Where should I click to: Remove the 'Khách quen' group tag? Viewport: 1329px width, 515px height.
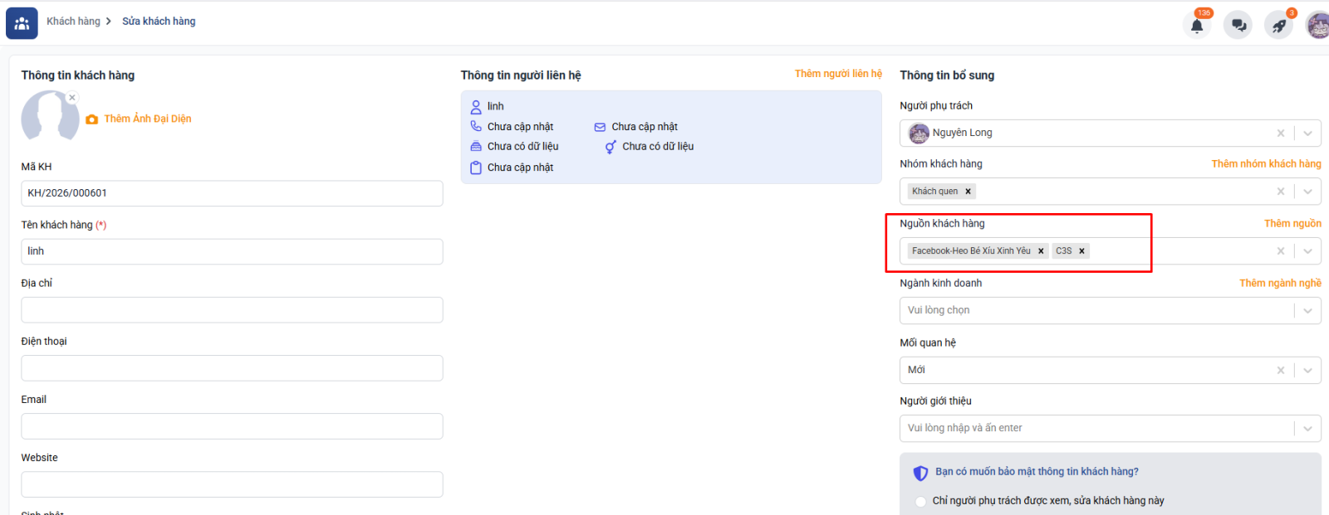[x=968, y=192]
